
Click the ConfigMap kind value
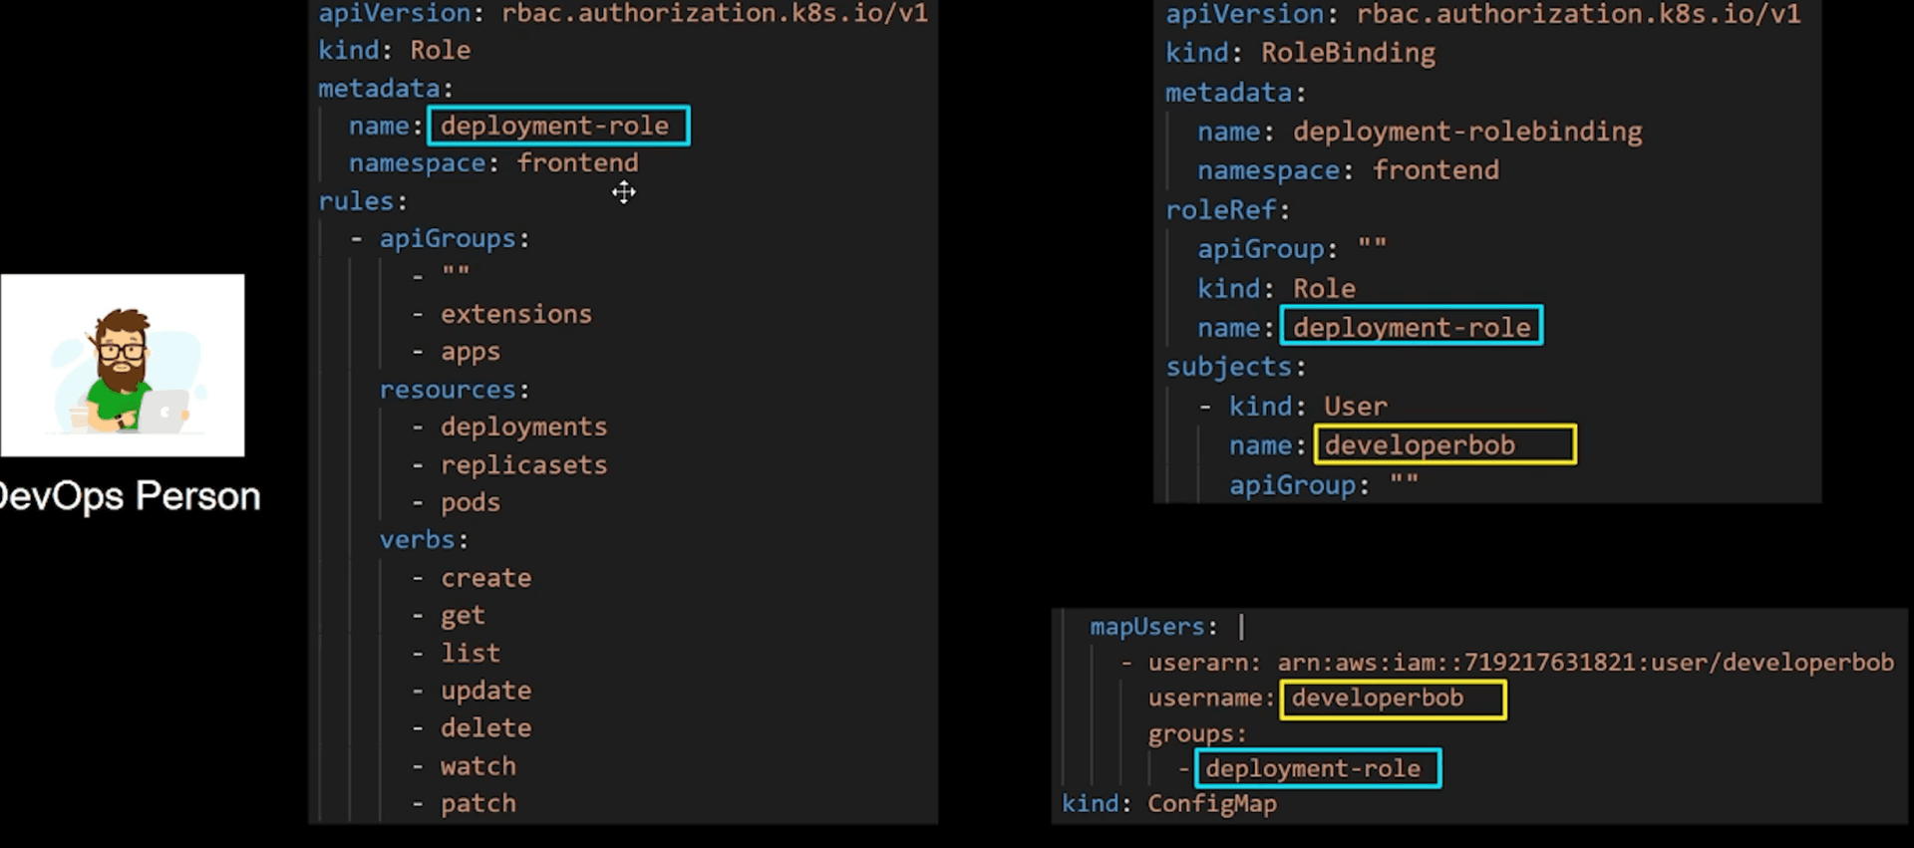(1211, 803)
